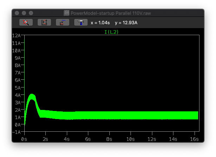Image resolution: width=216 pixels, height=157 pixels.
Task: Click the 4A vertical axis label
Action: tap(18, 95)
